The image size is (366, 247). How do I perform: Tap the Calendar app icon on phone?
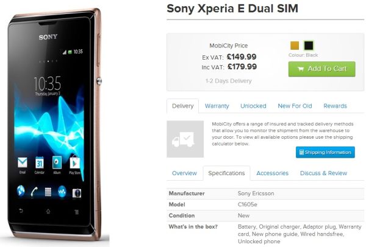click(40, 162)
